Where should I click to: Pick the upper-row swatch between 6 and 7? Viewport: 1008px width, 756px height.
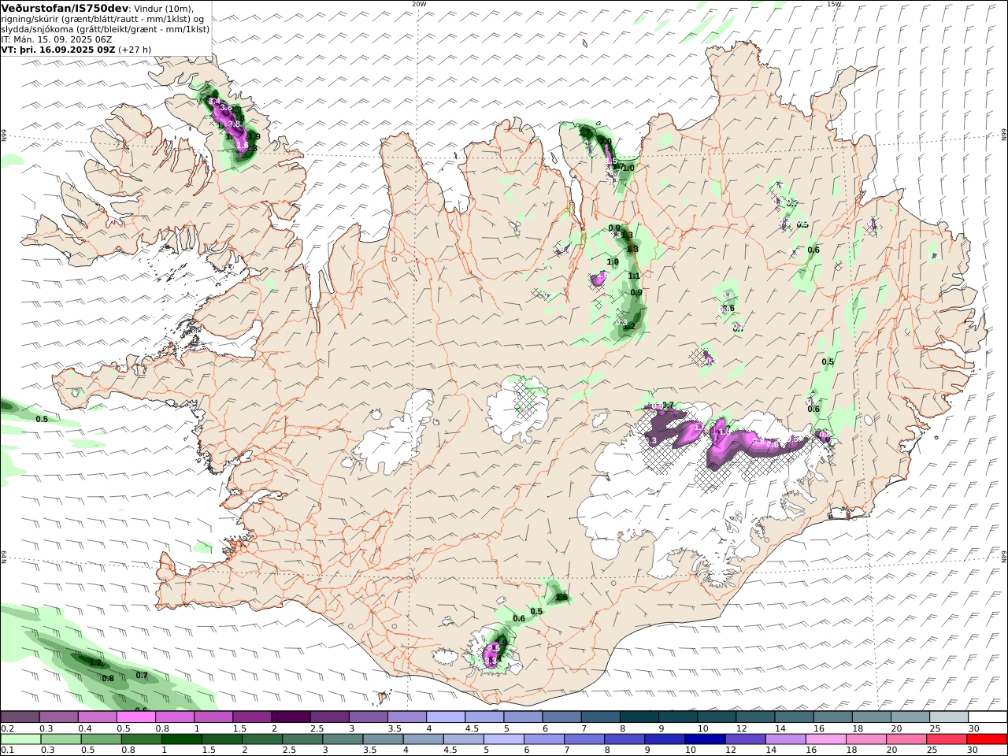click(562, 717)
